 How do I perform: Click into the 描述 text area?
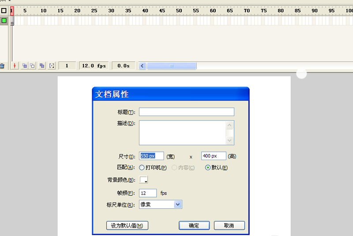point(182,133)
